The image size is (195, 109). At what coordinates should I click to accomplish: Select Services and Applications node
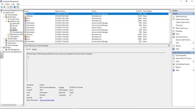(x=13, y=52)
